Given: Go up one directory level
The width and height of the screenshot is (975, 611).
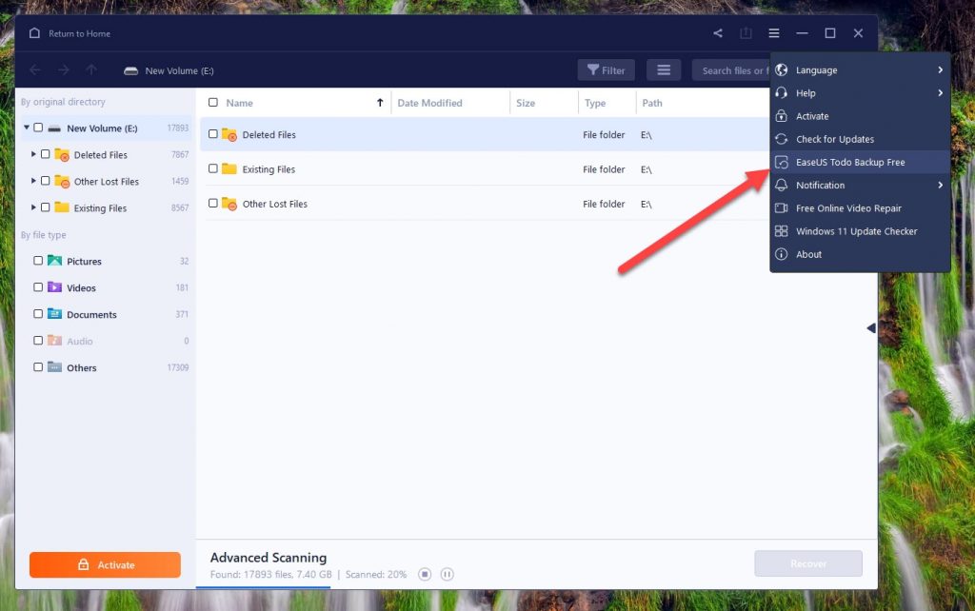Looking at the screenshot, I should (x=90, y=69).
